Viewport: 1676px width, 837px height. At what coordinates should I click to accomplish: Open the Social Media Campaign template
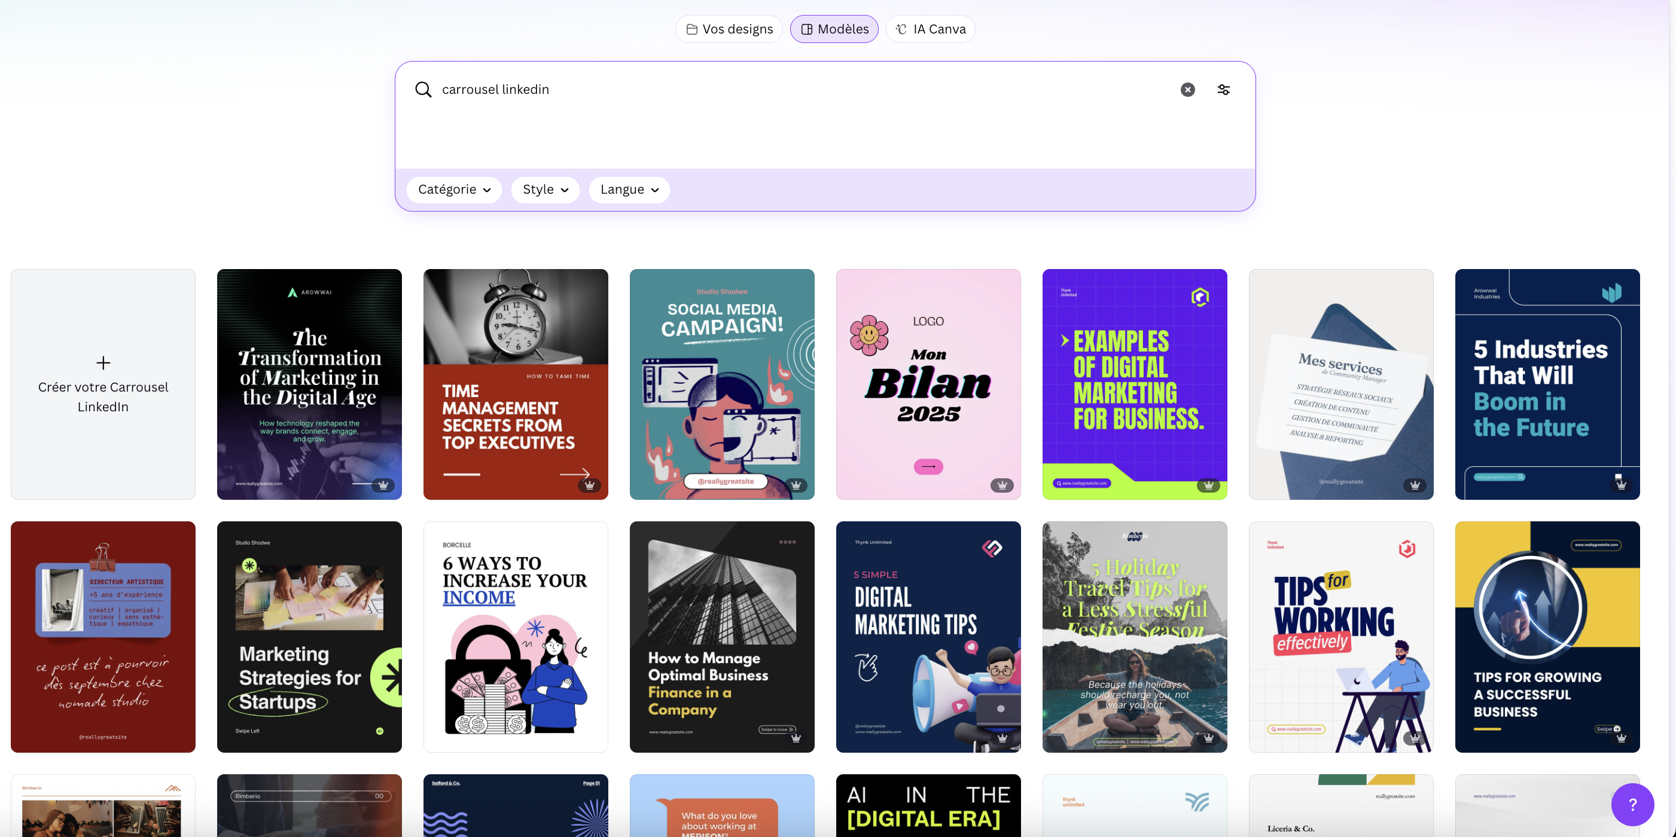[x=721, y=384]
